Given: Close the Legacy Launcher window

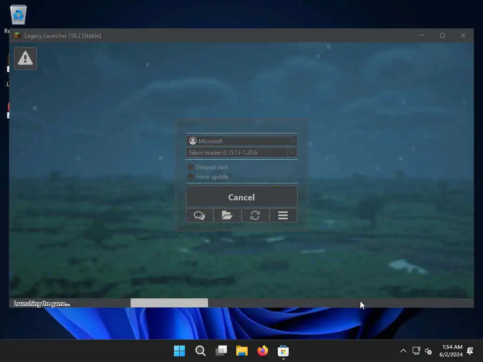Looking at the screenshot, I should (463, 35).
